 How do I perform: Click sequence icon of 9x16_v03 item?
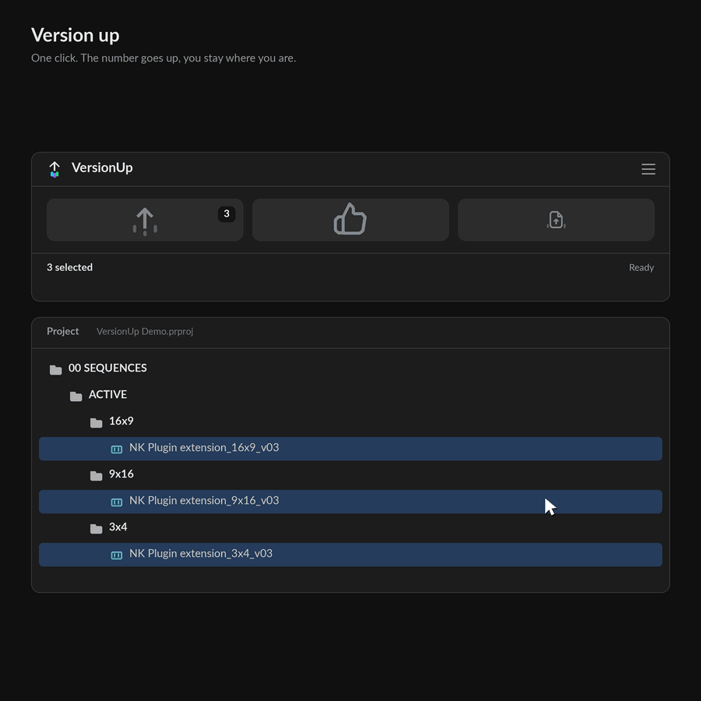(x=117, y=502)
